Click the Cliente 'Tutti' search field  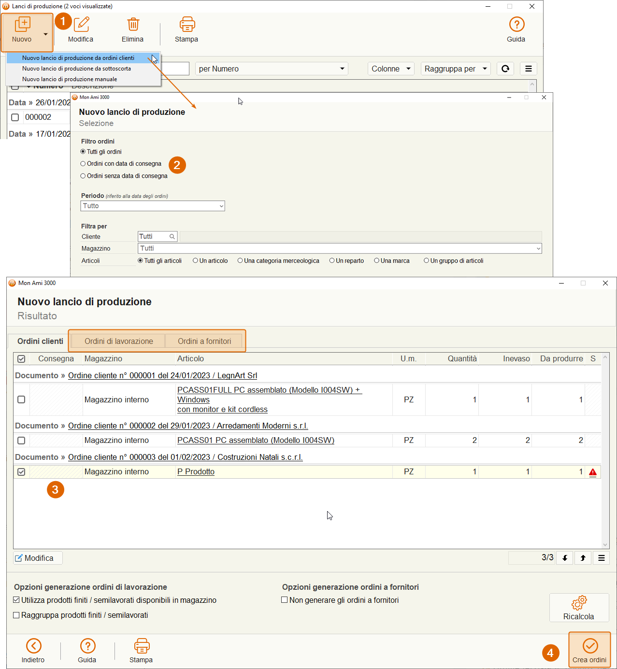click(158, 237)
